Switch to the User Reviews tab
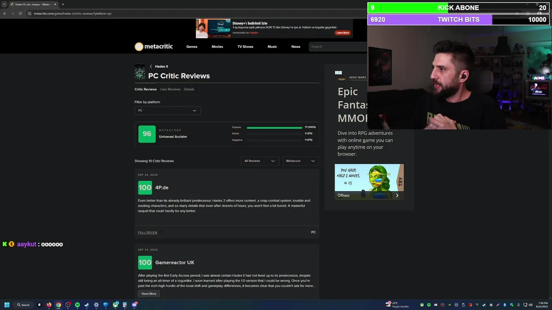Image resolution: width=552 pixels, height=310 pixels. [x=170, y=89]
